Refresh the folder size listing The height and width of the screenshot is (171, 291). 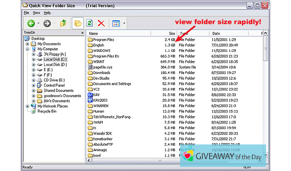pyautogui.click(x=89, y=23)
